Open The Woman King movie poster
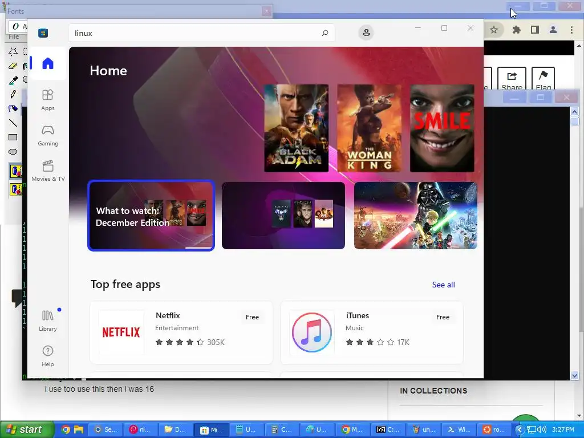584x438 pixels. click(369, 128)
